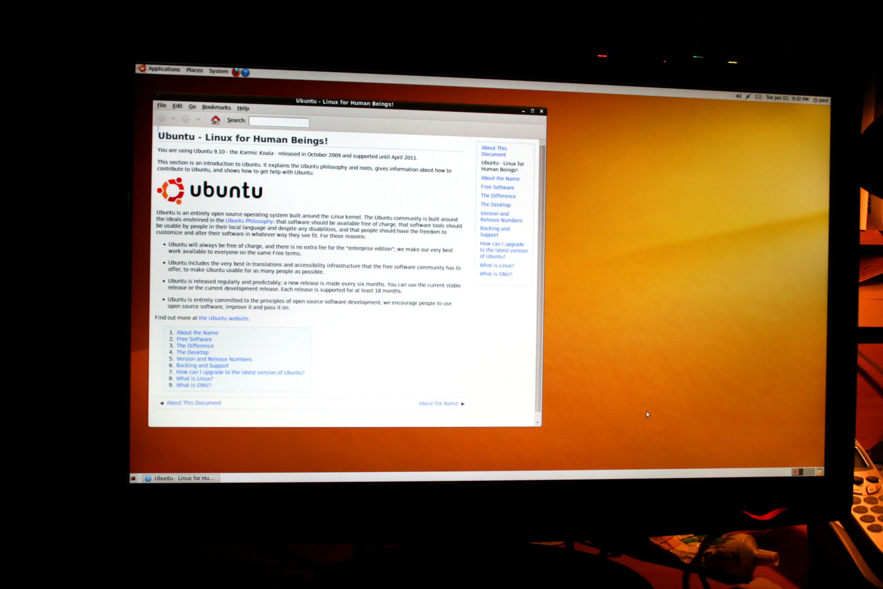Open 'Backing and Support' in the sidebar
The width and height of the screenshot is (883, 589).
(495, 232)
